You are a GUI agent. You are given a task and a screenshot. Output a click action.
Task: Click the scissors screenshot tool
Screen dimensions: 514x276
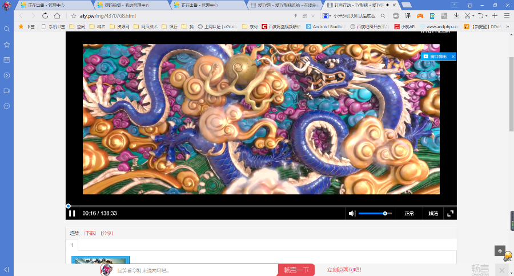click(467, 16)
